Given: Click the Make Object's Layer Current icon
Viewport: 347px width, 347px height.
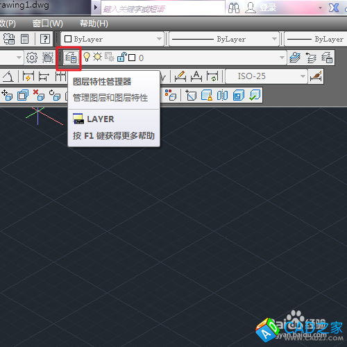Looking at the screenshot, I should coord(295,58).
